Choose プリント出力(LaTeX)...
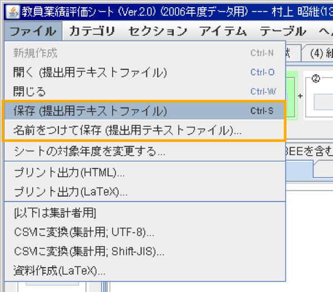Screen dimensions: 333x292 point(70,192)
